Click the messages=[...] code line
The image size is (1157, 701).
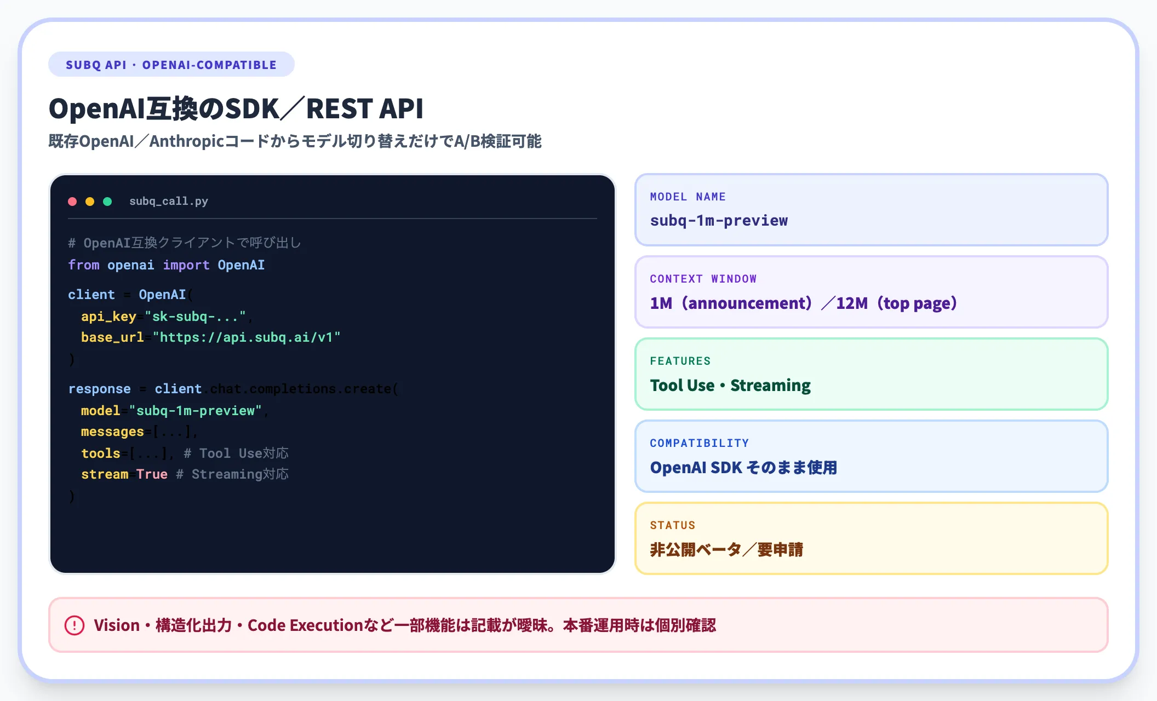(x=139, y=432)
